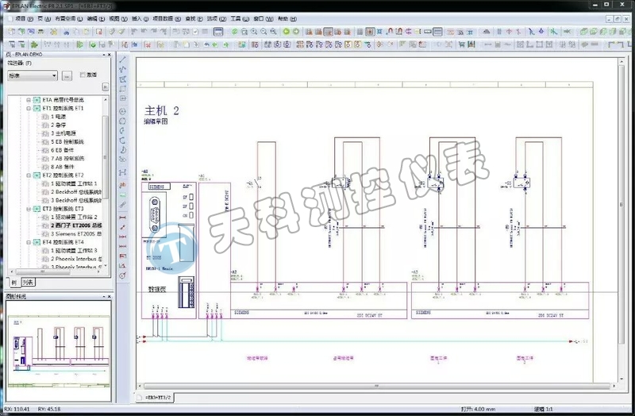This screenshot has height=416, width=635.
Task: Open the 1 电源 page in tree
Action: (x=58, y=116)
